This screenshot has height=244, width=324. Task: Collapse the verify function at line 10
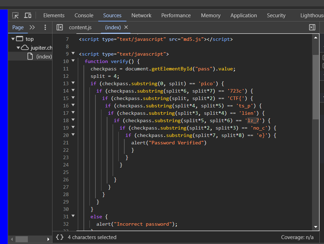click(72, 61)
